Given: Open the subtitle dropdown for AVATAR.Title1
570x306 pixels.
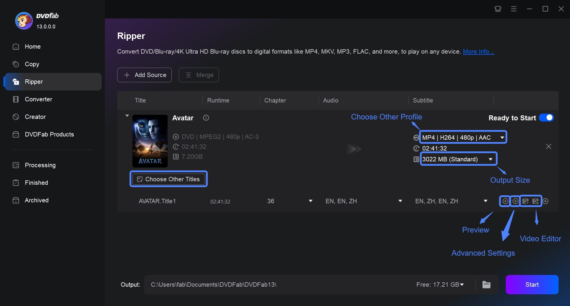Looking at the screenshot, I should coord(485,201).
